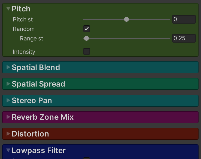Viewport: 201px width, 159px height.
Task: Collapse the Lowpass Filter triangle
Action: click(8, 150)
